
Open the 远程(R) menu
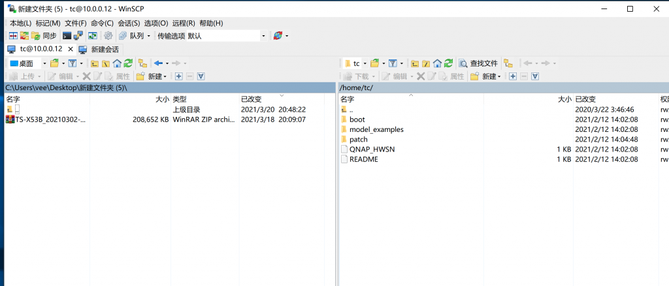click(184, 23)
